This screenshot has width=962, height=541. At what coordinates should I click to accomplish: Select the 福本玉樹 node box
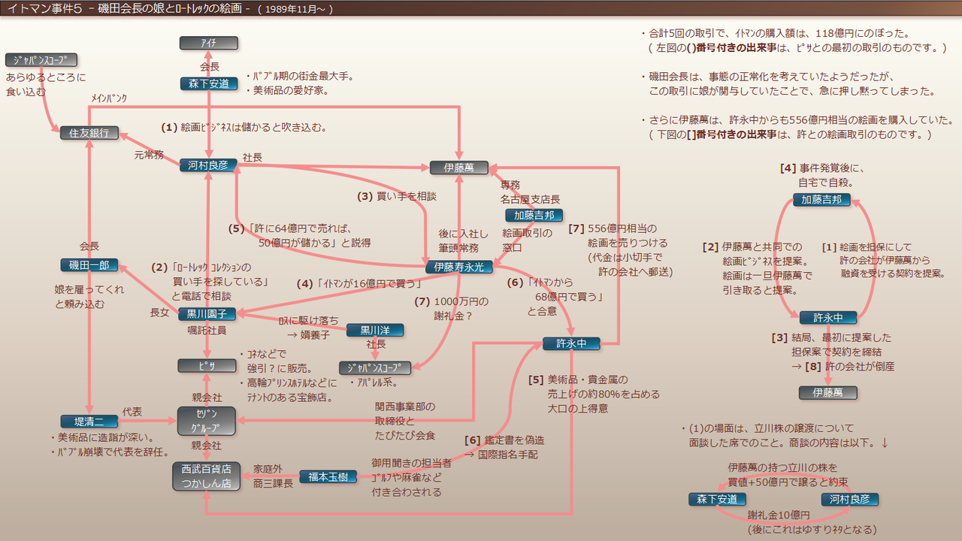pyautogui.click(x=328, y=476)
